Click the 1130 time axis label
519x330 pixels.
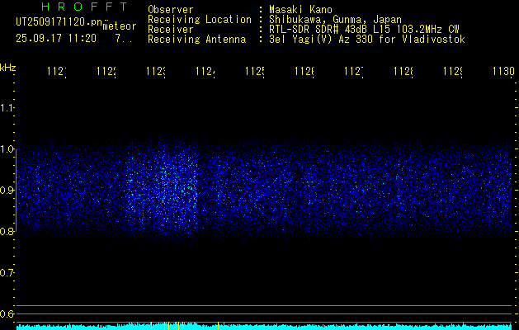pos(503,71)
